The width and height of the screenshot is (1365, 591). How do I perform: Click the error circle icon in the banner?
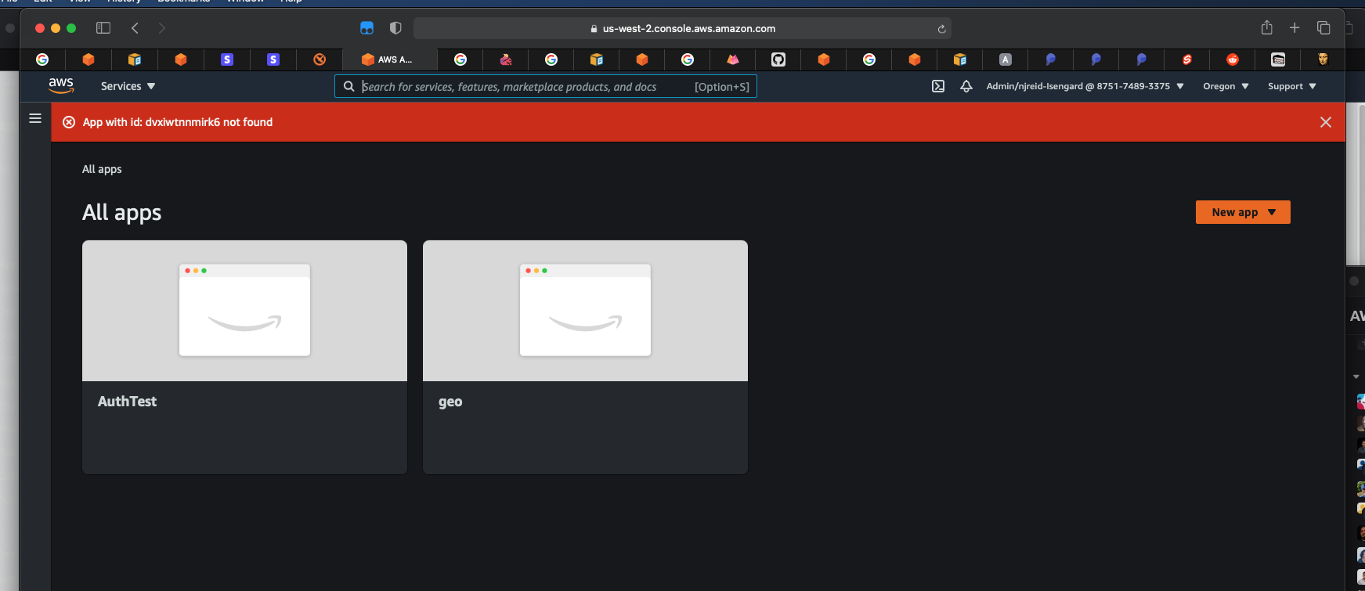pyautogui.click(x=69, y=122)
